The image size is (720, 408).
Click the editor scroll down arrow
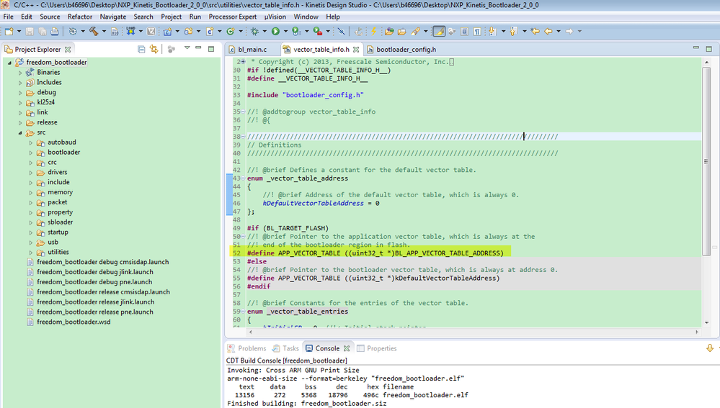(706, 322)
